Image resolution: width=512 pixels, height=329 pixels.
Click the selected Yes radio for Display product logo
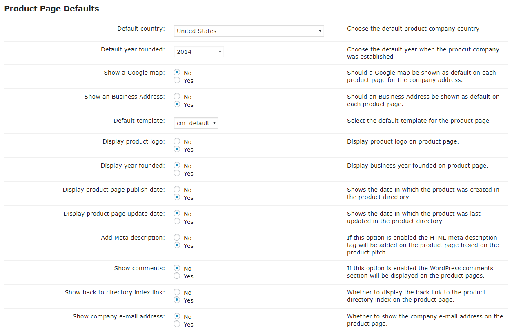177,149
